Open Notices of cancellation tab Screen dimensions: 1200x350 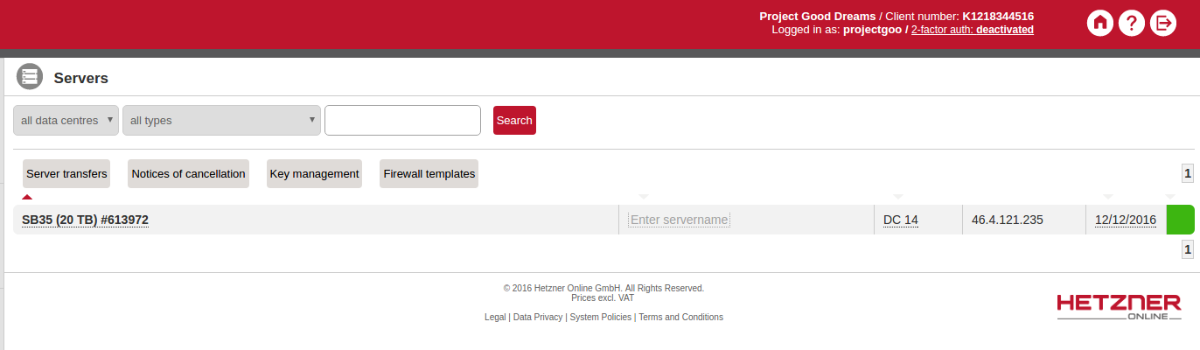188,174
